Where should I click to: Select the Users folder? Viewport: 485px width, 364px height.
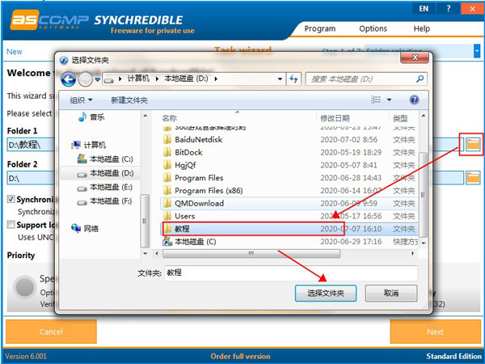coord(289,216)
